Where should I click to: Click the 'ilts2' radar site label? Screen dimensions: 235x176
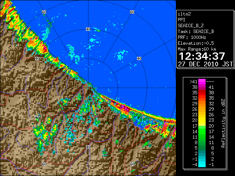point(184,14)
